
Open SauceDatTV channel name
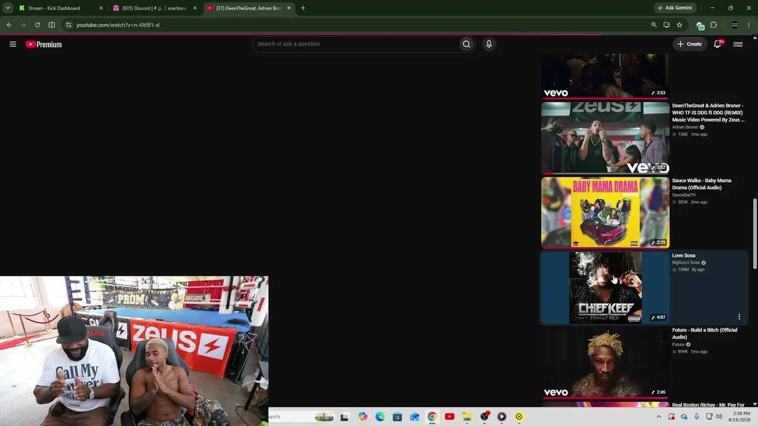tap(684, 195)
